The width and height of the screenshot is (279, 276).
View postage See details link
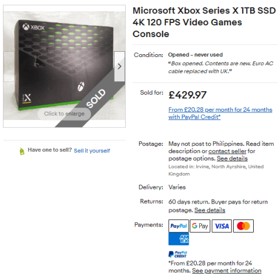[232, 158]
